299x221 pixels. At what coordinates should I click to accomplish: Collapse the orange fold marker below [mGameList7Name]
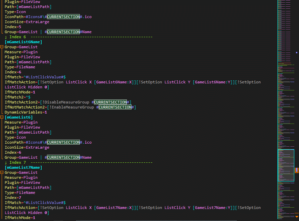click(2, 172)
